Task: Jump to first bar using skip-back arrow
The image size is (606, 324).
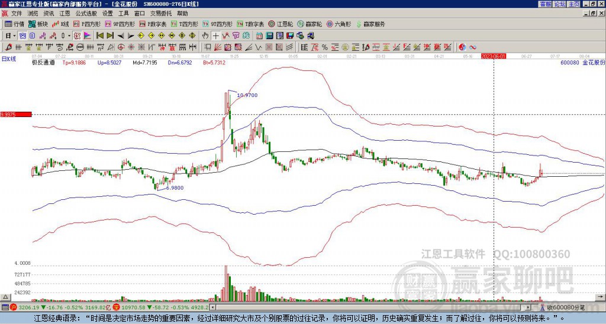Action: pos(99,36)
